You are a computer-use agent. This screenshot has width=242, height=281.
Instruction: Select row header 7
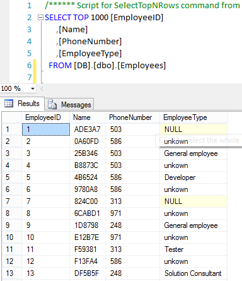[12, 201]
